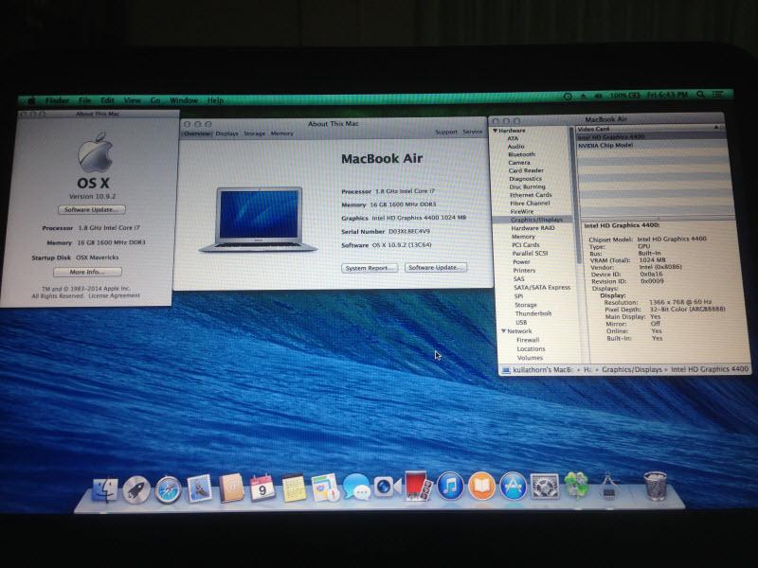Click the More Info button
This screenshot has width=758, height=568.
[x=89, y=272]
